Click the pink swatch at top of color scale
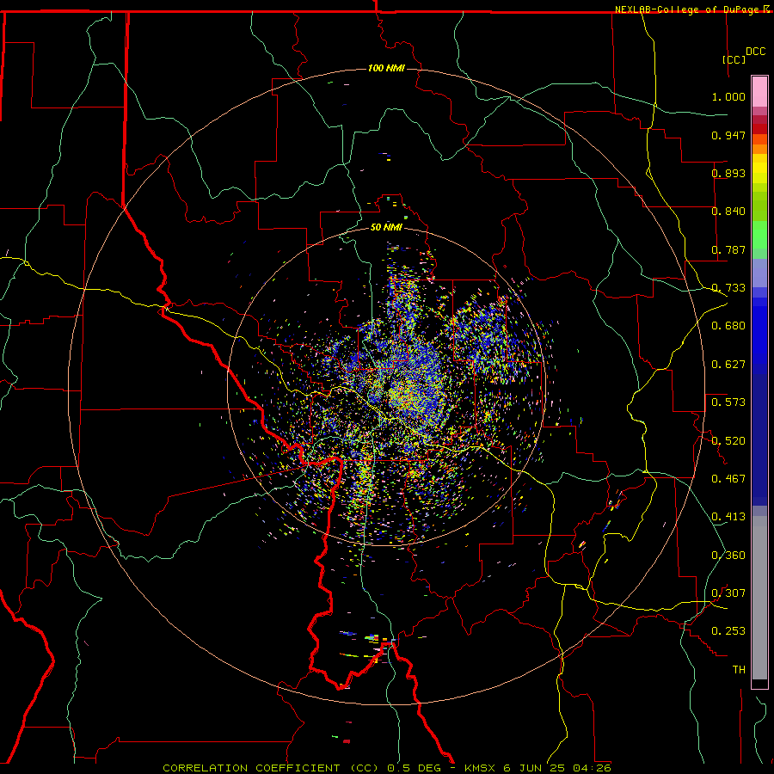 [759, 92]
